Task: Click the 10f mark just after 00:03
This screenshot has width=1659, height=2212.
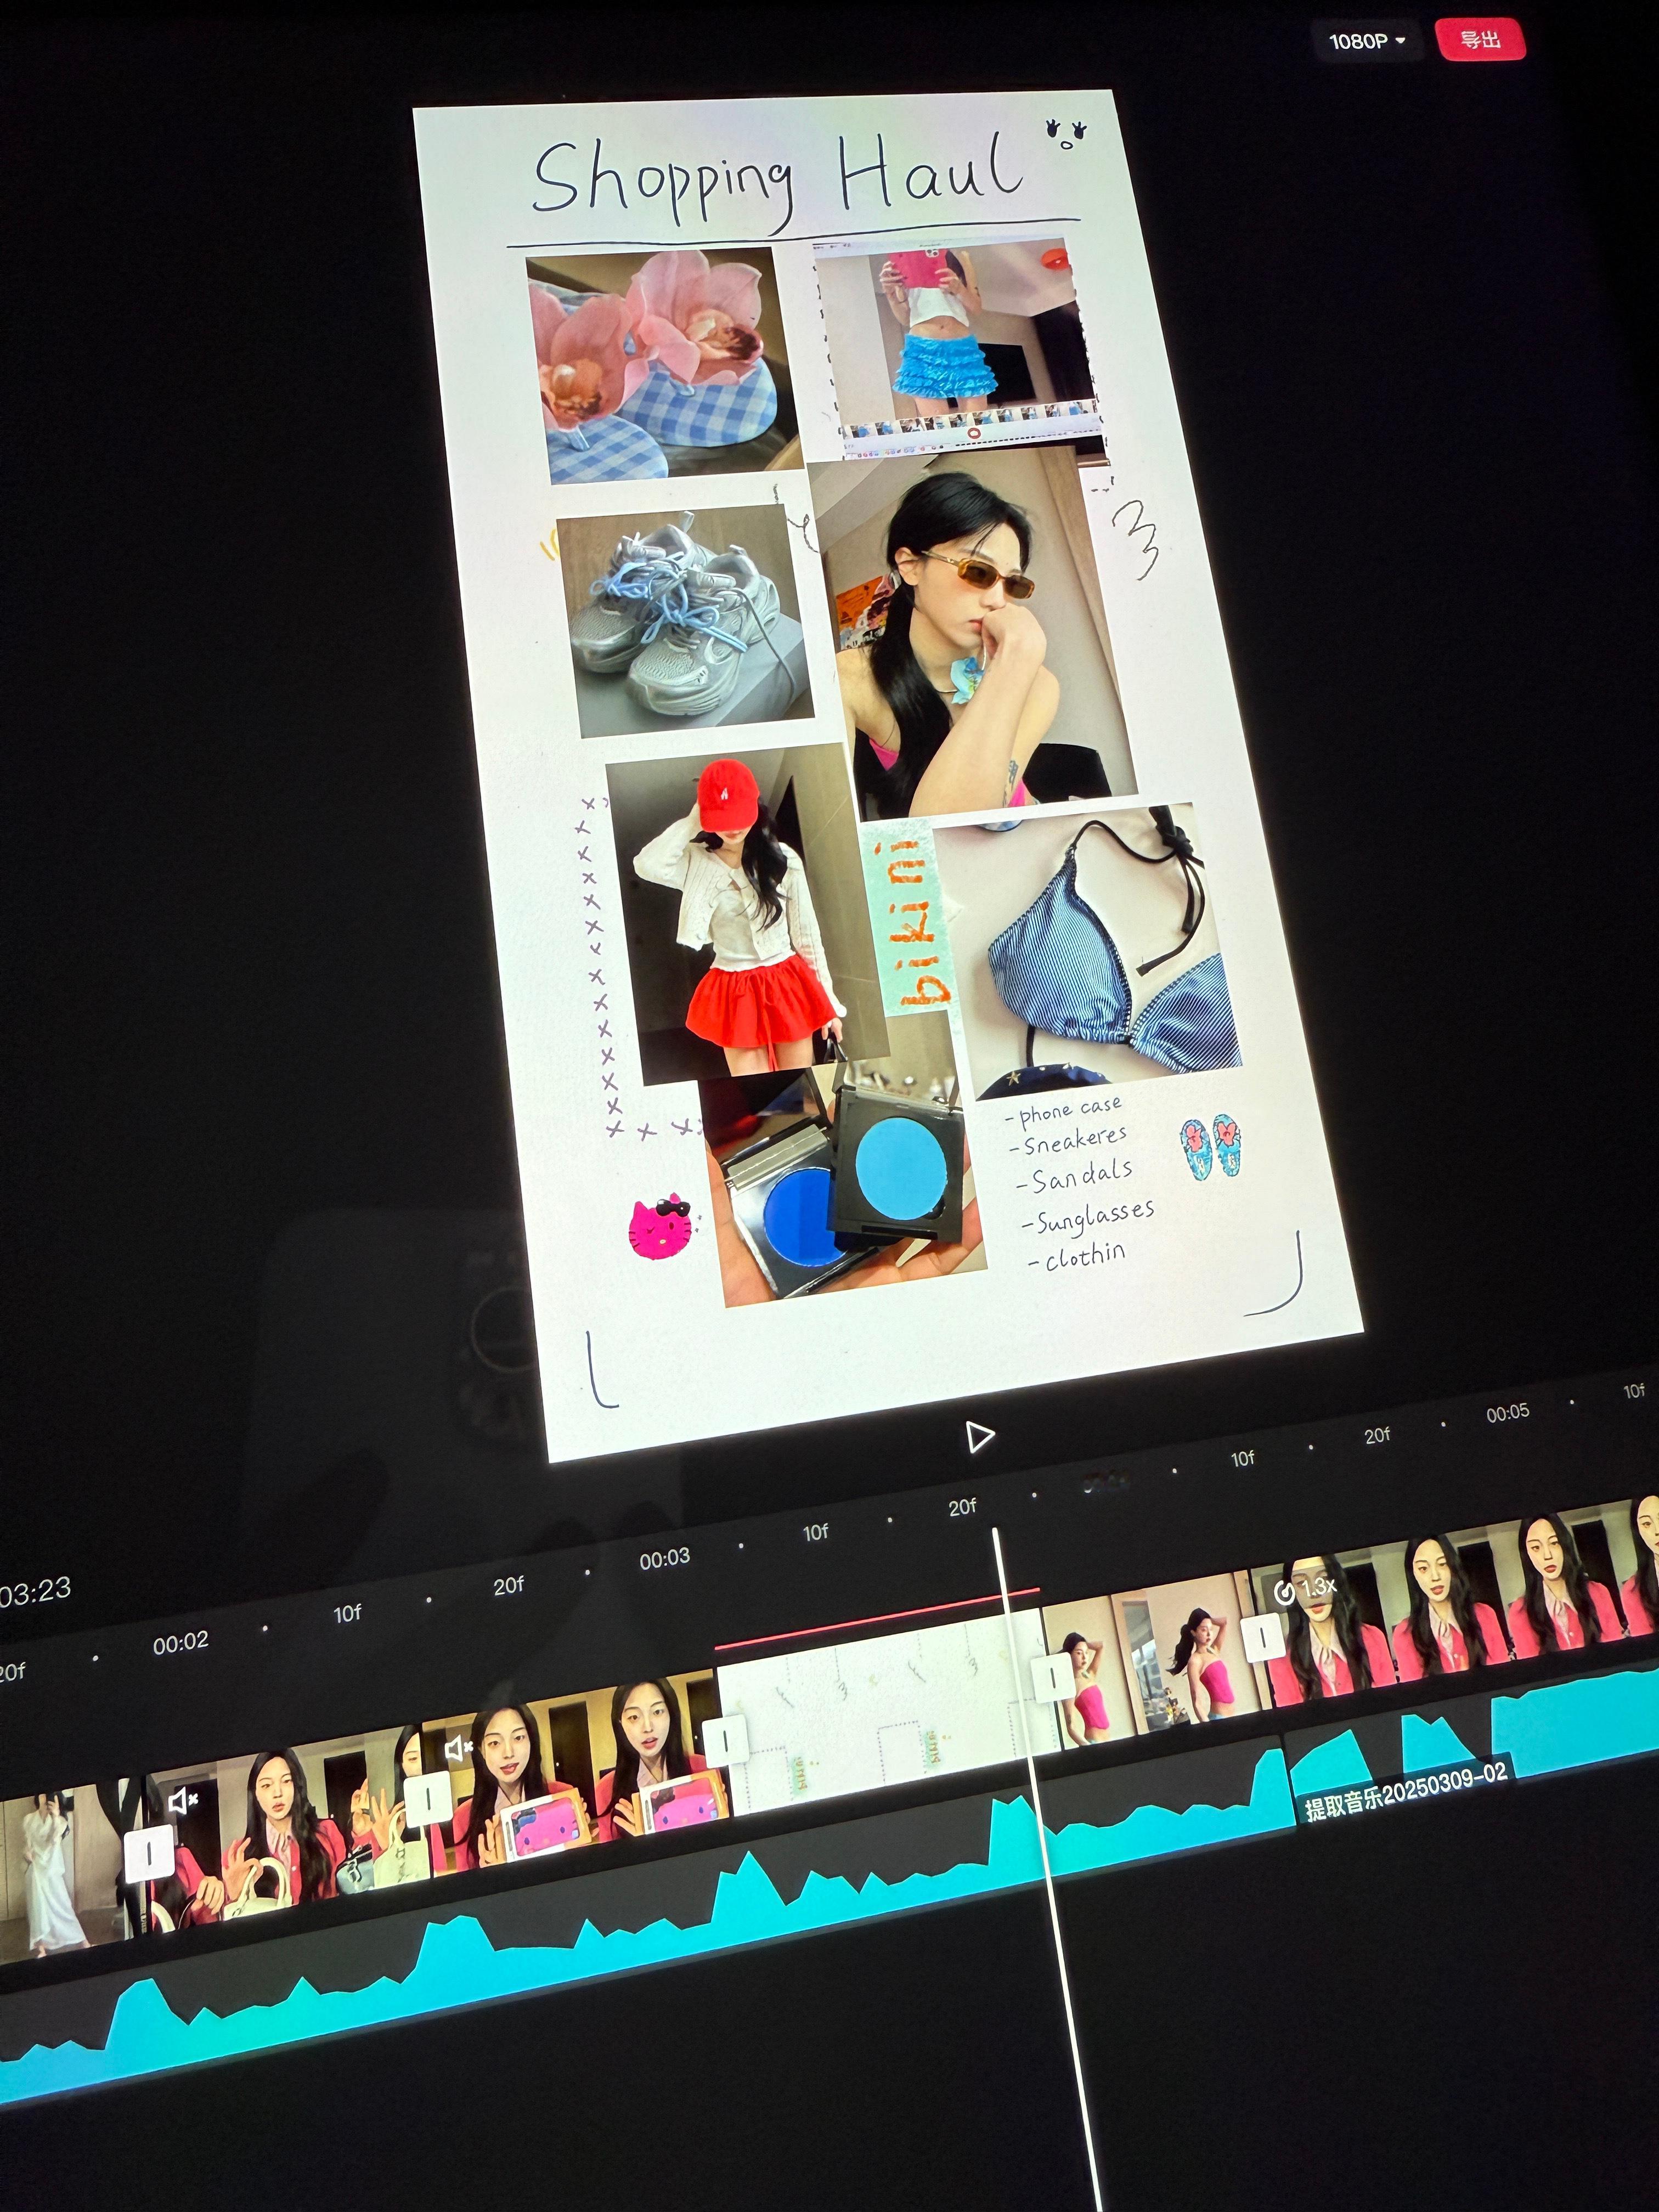Action: [815, 1532]
